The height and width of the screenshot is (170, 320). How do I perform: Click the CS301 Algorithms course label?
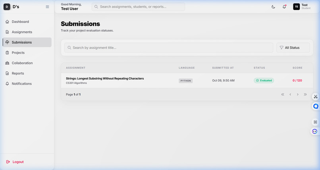coord(76,83)
